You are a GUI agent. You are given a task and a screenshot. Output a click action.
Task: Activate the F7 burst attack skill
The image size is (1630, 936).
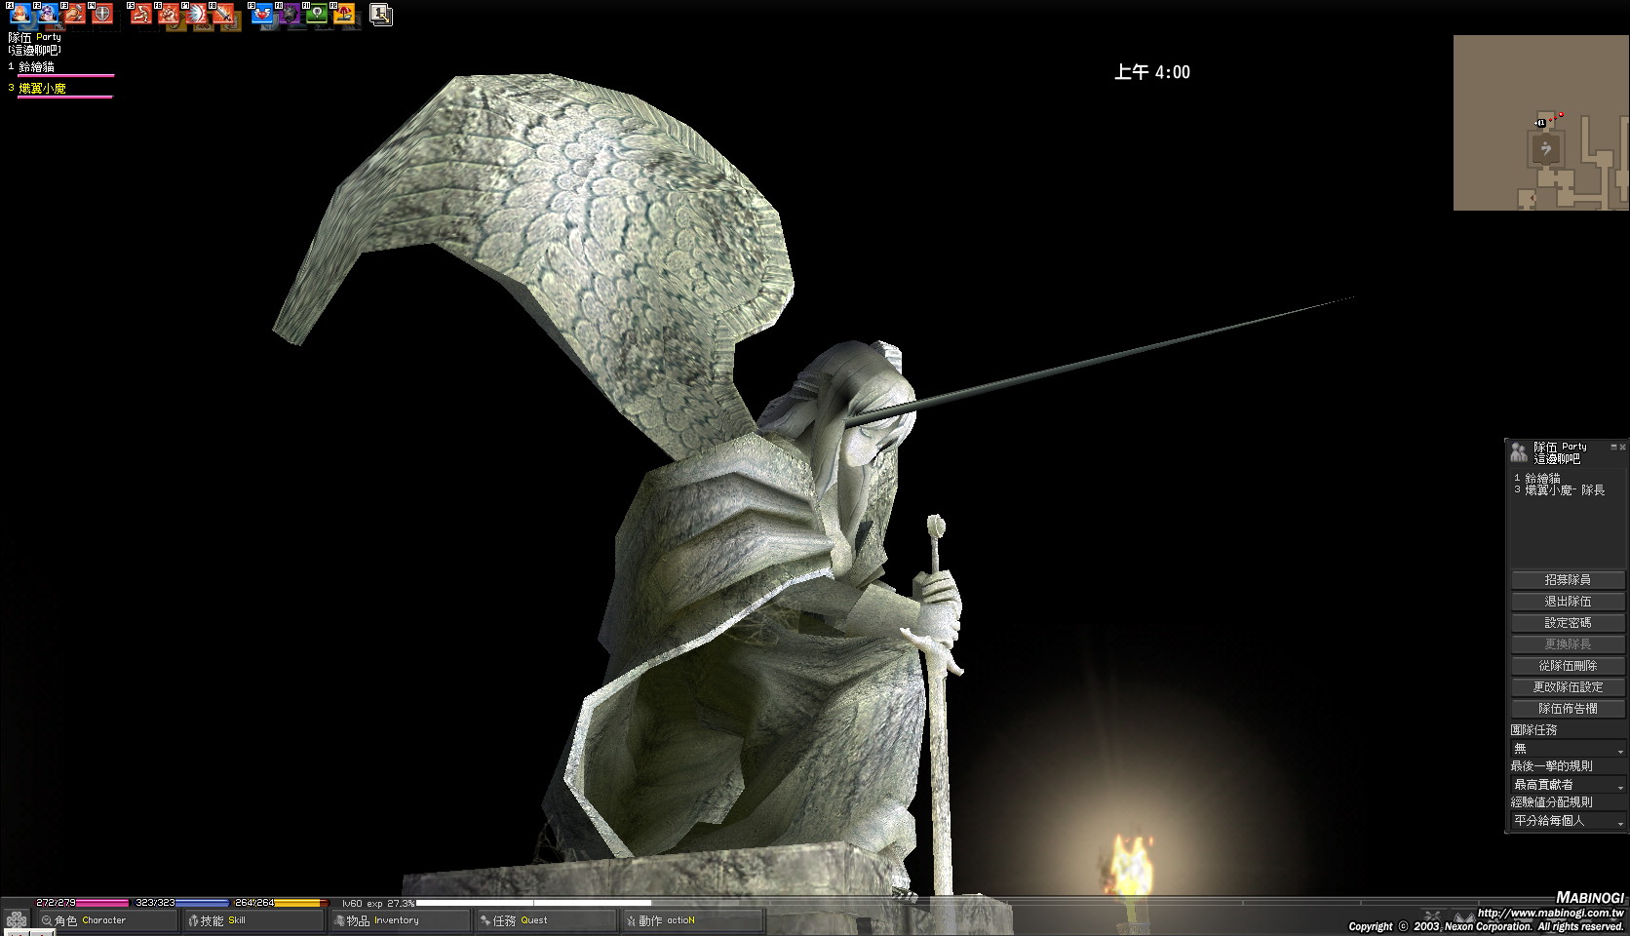(x=196, y=14)
